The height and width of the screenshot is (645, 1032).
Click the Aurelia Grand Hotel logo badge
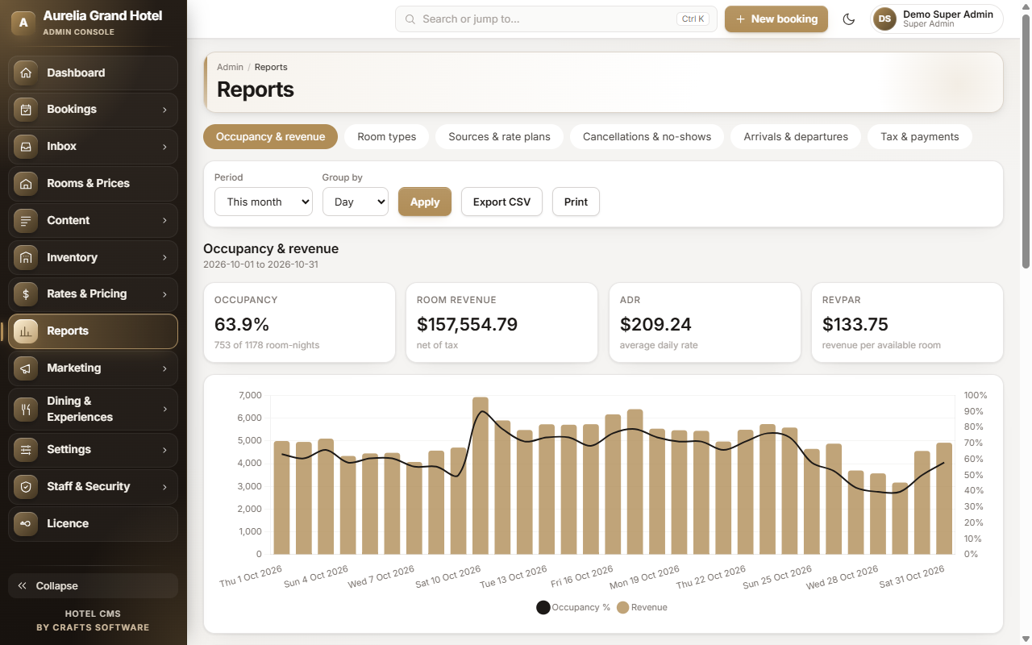click(x=23, y=23)
